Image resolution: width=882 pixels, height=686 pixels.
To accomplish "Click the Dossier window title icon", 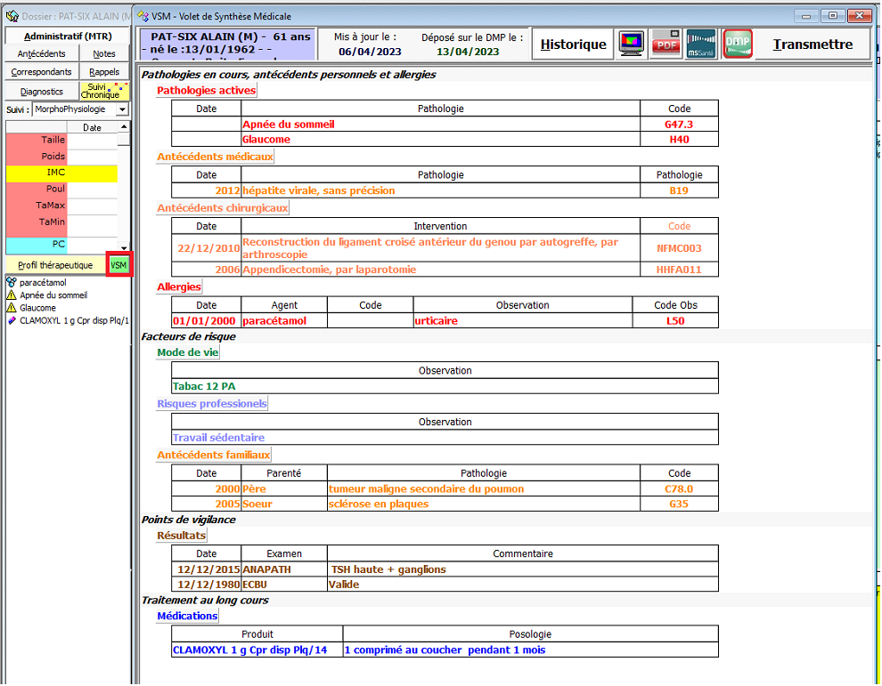I will coord(12,16).
